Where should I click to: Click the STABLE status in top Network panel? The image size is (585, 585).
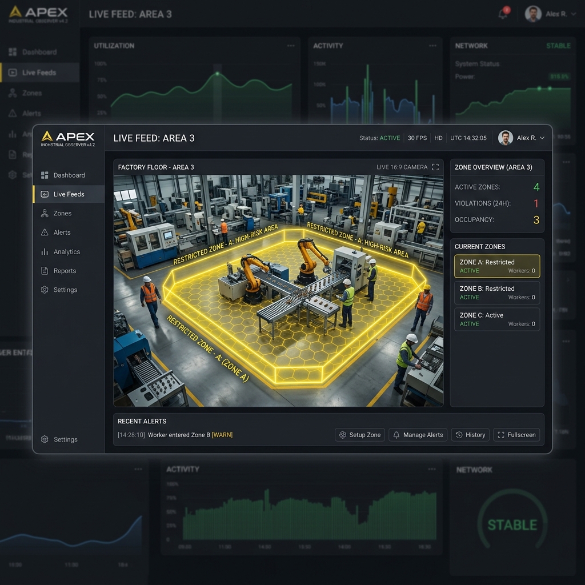click(x=558, y=46)
